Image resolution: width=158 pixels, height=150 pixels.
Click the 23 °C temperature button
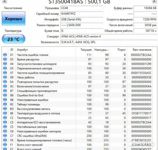pyautogui.click(x=13, y=39)
